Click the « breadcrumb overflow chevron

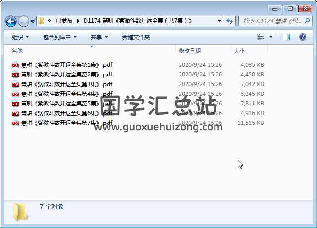[x=50, y=20]
